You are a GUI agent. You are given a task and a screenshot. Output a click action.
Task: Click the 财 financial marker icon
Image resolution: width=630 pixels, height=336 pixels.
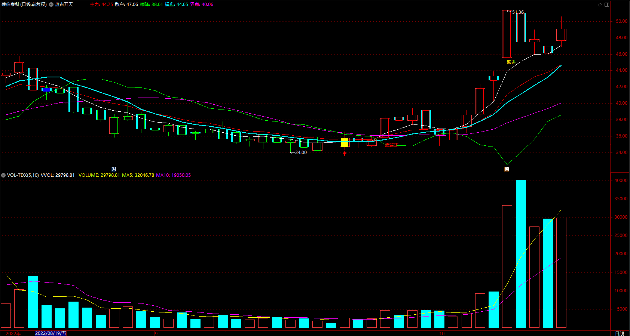(x=114, y=169)
